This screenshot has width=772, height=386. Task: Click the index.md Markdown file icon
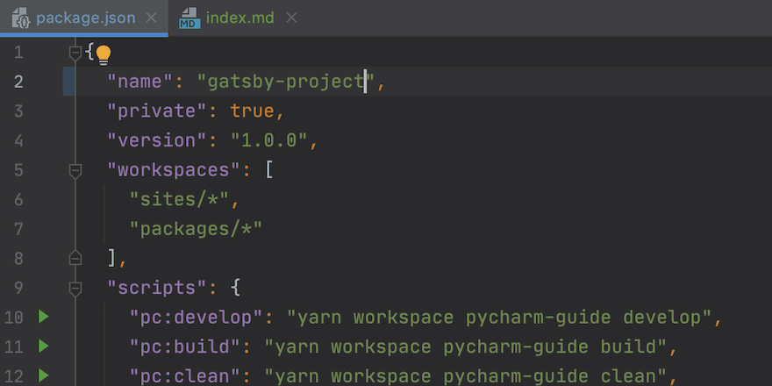(x=189, y=18)
